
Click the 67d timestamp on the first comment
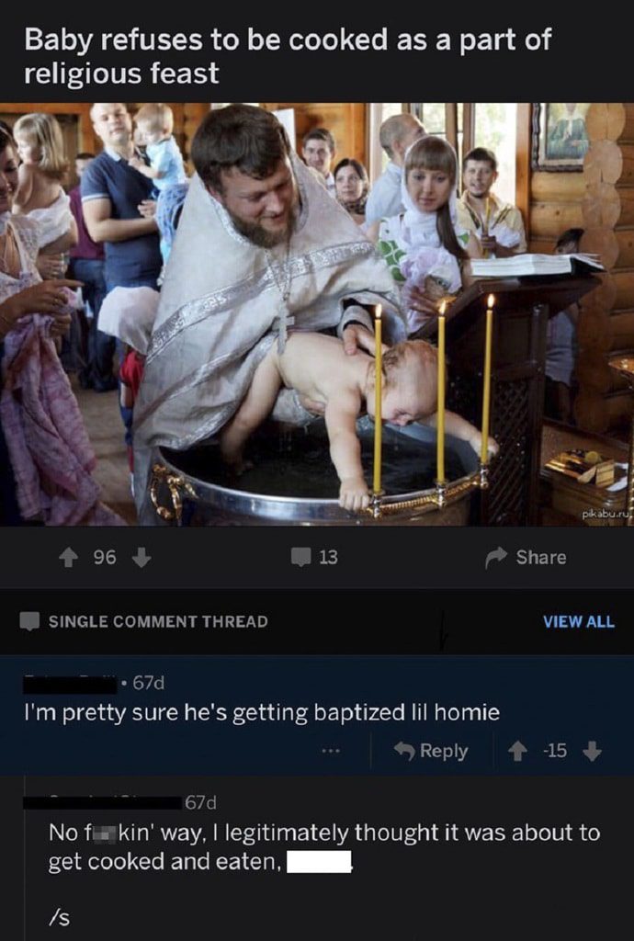(148, 683)
